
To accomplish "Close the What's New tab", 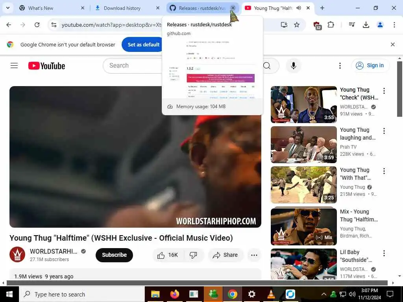I will coord(83,8).
